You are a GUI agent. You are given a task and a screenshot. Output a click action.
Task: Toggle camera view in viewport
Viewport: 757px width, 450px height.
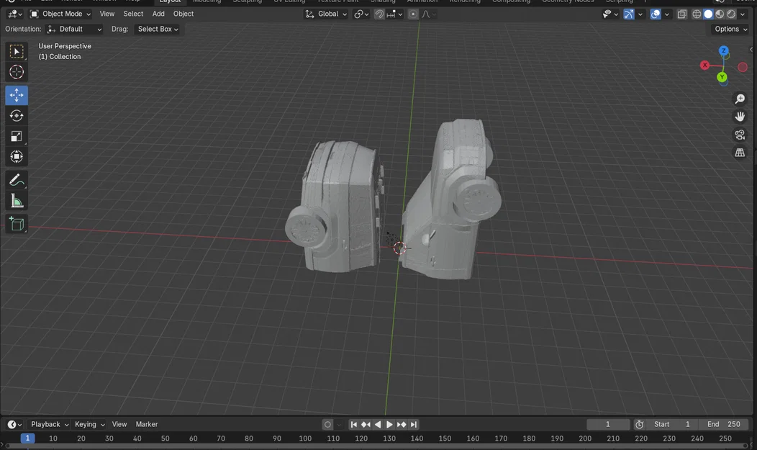740,135
